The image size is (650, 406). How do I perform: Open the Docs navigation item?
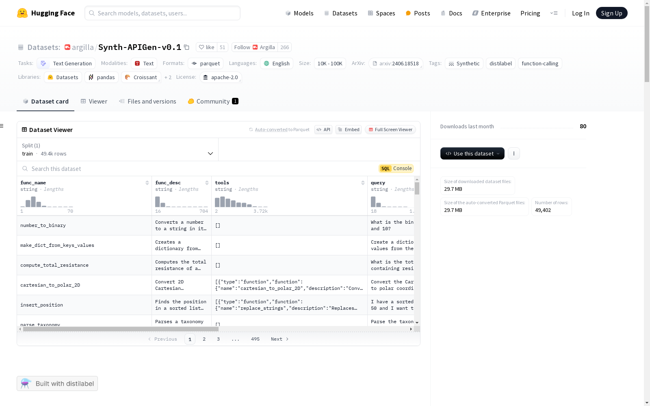(x=451, y=13)
